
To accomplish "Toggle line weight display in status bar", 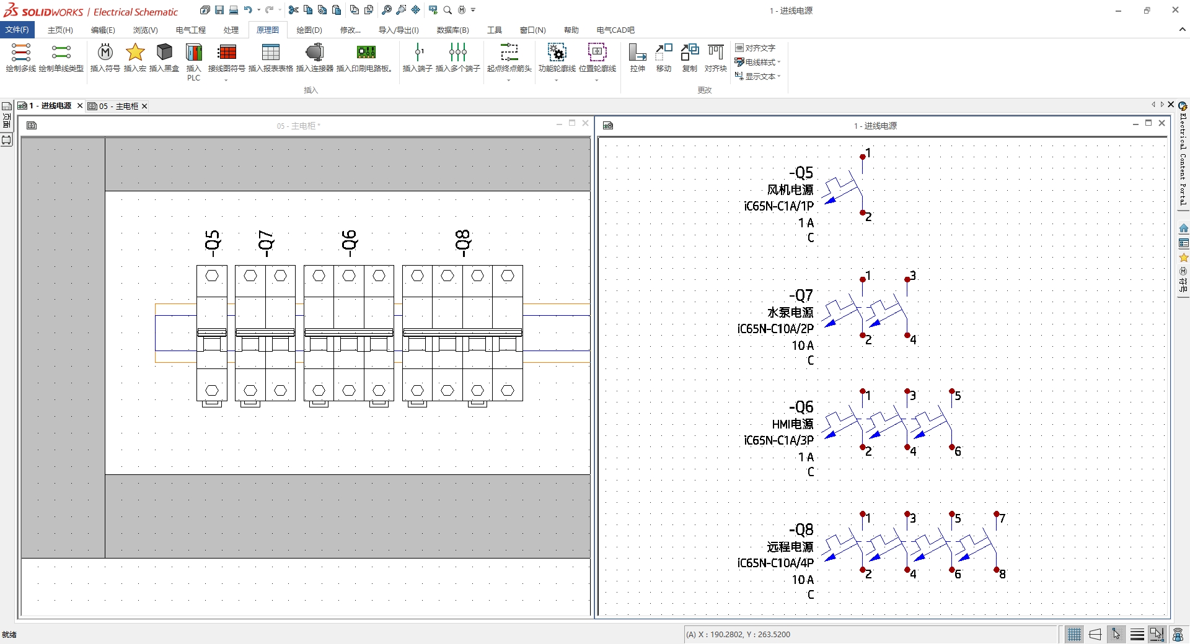I will tap(1137, 634).
